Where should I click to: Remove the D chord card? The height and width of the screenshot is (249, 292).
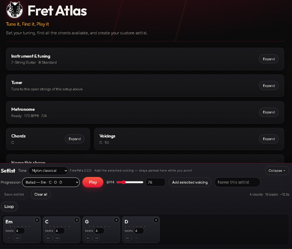(156, 220)
